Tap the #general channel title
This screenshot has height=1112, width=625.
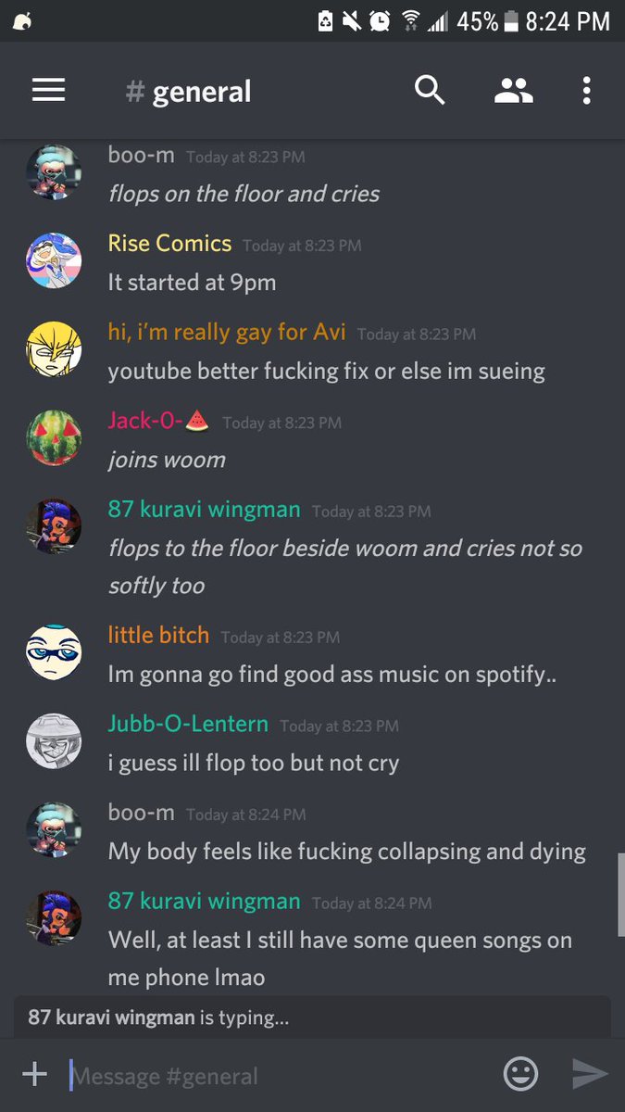coord(189,92)
